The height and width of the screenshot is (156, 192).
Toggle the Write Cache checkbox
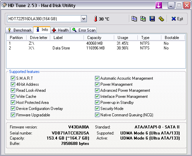tap(13, 96)
